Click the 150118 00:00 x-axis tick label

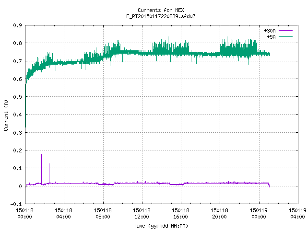click(24, 214)
